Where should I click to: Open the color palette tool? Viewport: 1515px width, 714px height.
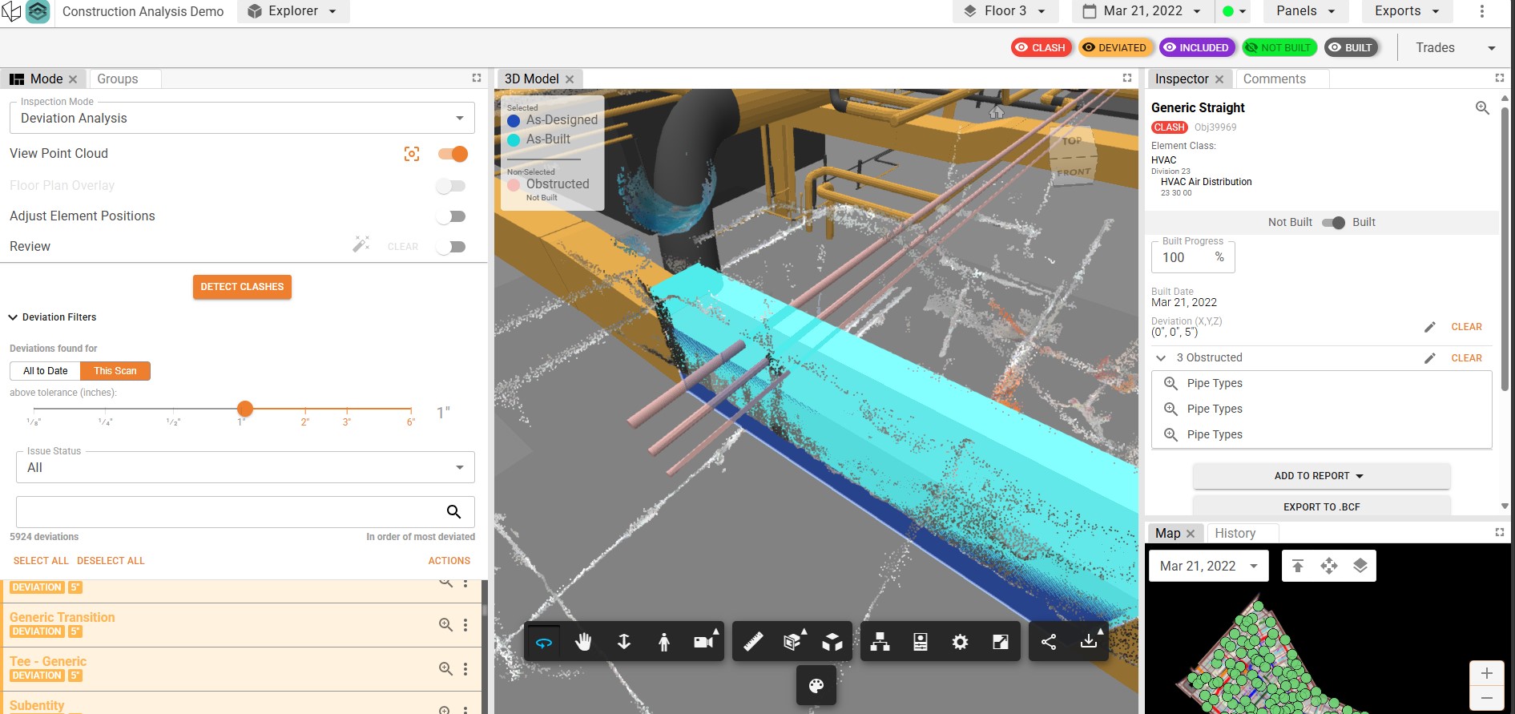[816, 686]
